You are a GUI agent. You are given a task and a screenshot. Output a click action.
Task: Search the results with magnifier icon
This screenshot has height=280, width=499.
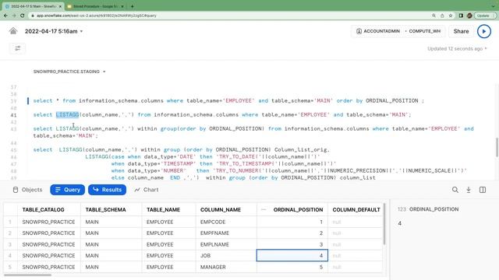pyautogui.click(x=455, y=190)
